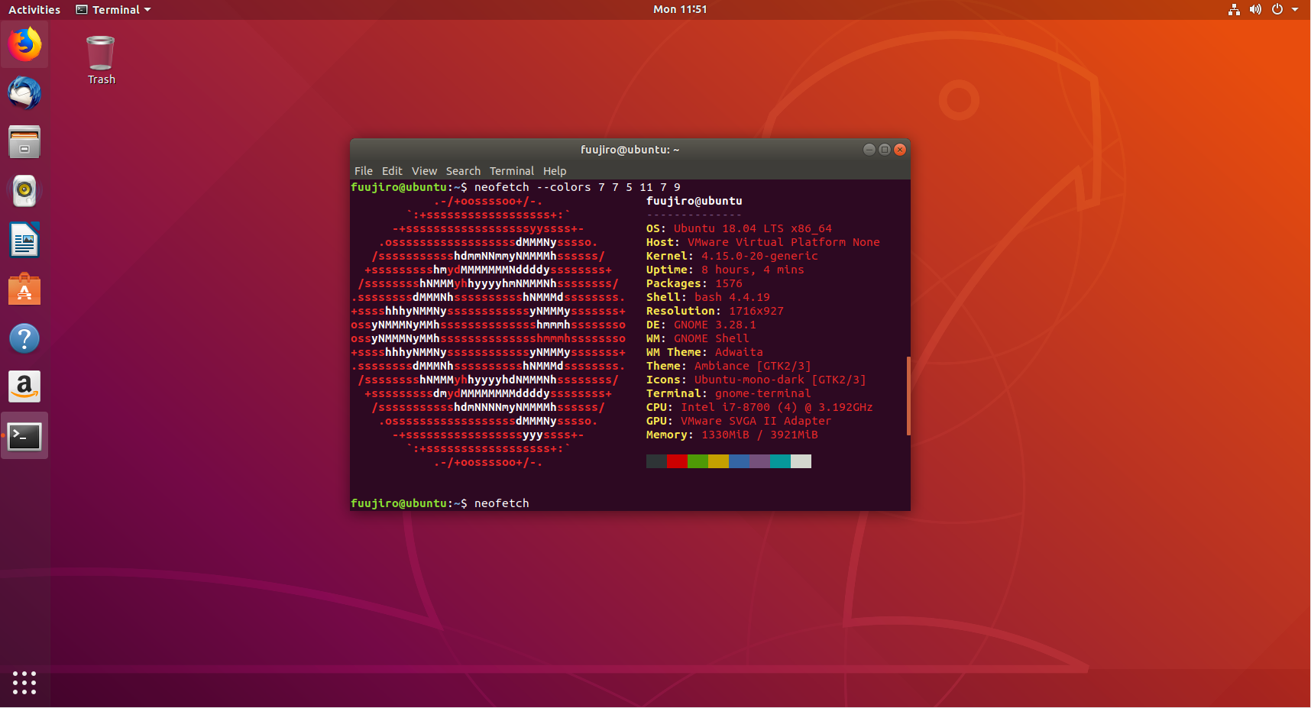The image size is (1311, 708).
Task: Click theme value 'Ambiance [GTK2/3]'
Action: 753,366
